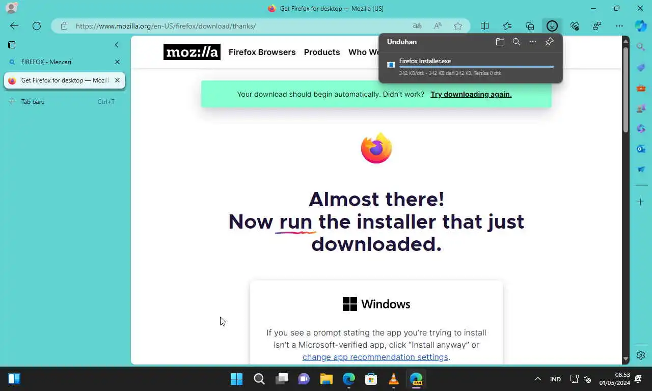Viewport: 652px width, 391px height.
Task: Close the Get Firefox for desktop tab
Action: pyautogui.click(x=117, y=80)
